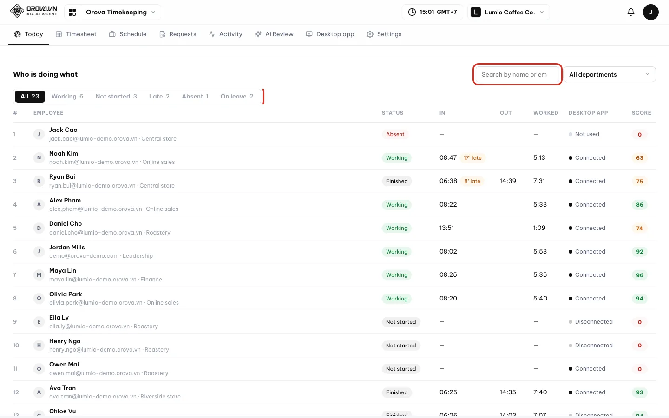Click the Activity pulse icon

point(212,34)
